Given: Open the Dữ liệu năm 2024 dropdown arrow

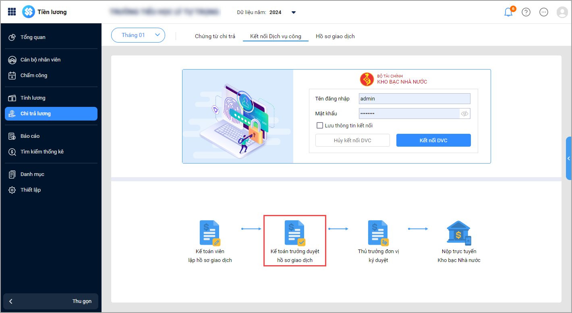Looking at the screenshot, I should click(294, 12).
